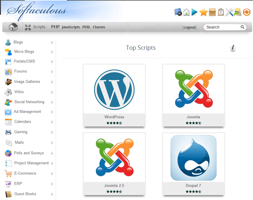This screenshot has height=200, width=253.
Task: Open the Joomla script name link
Action: point(193,117)
